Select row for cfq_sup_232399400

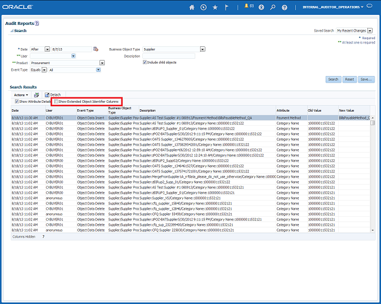pos(190,224)
